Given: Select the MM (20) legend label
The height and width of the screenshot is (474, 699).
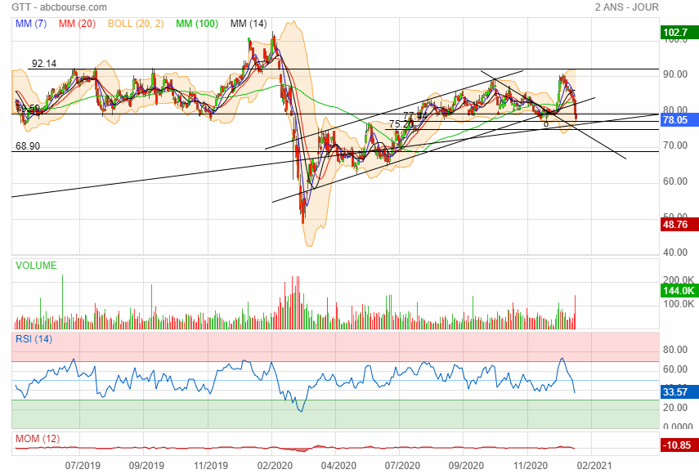Looking at the screenshot, I should pos(77,24).
